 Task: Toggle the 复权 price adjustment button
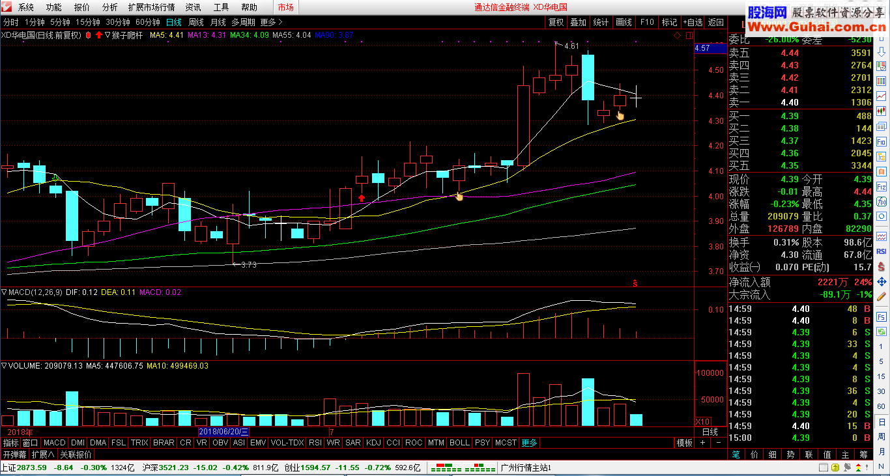(x=556, y=22)
